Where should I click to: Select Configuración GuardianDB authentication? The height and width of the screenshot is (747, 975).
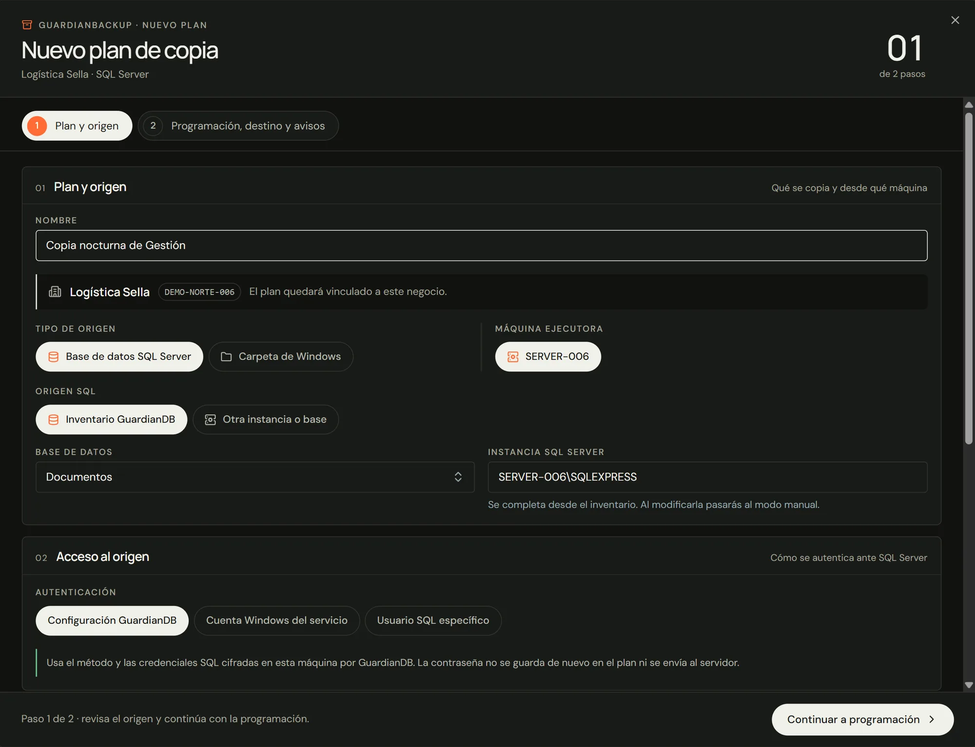point(112,620)
